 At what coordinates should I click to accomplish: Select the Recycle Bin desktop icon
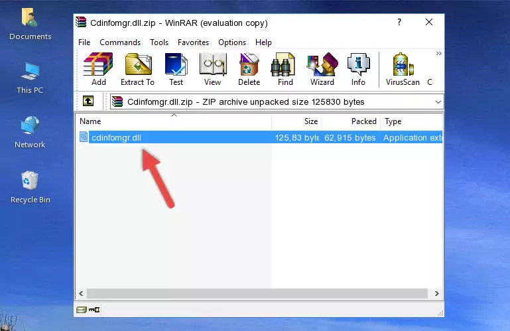point(30,187)
